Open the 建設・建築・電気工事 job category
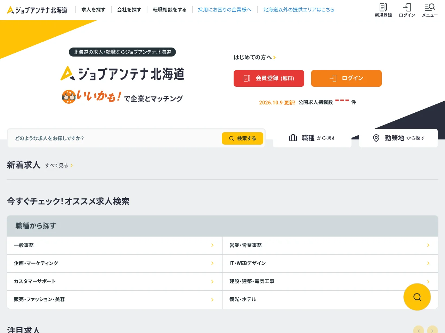The image size is (445, 333). click(x=330, y=281)
